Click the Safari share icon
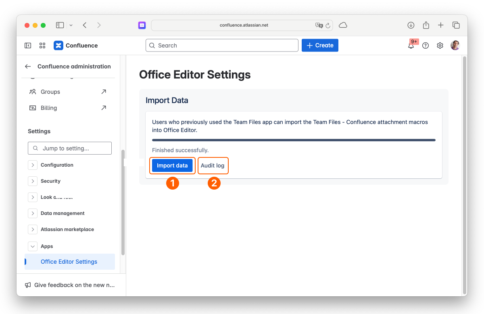This screenshot has width=484, height=314. click(426, 25)
